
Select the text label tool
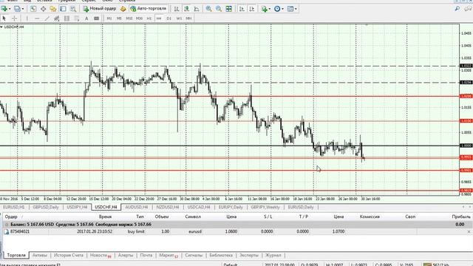pos(96,18)
